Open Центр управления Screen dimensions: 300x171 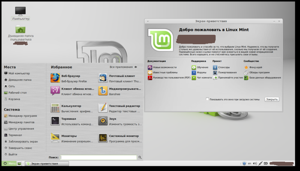19,129
